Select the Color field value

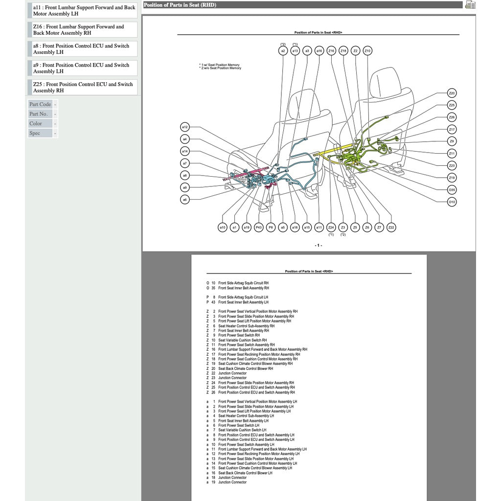pyautogui.click(x=55, y=123)
